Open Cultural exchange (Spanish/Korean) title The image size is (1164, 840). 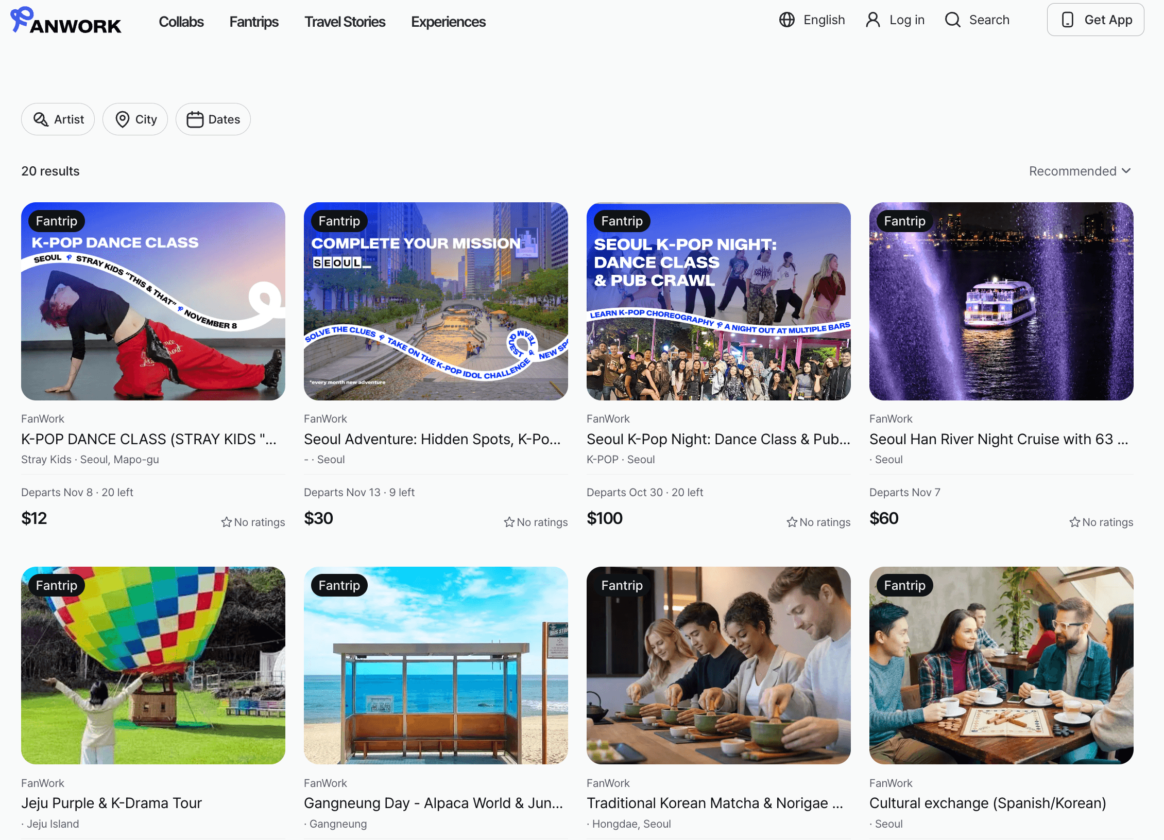[988, 803]
